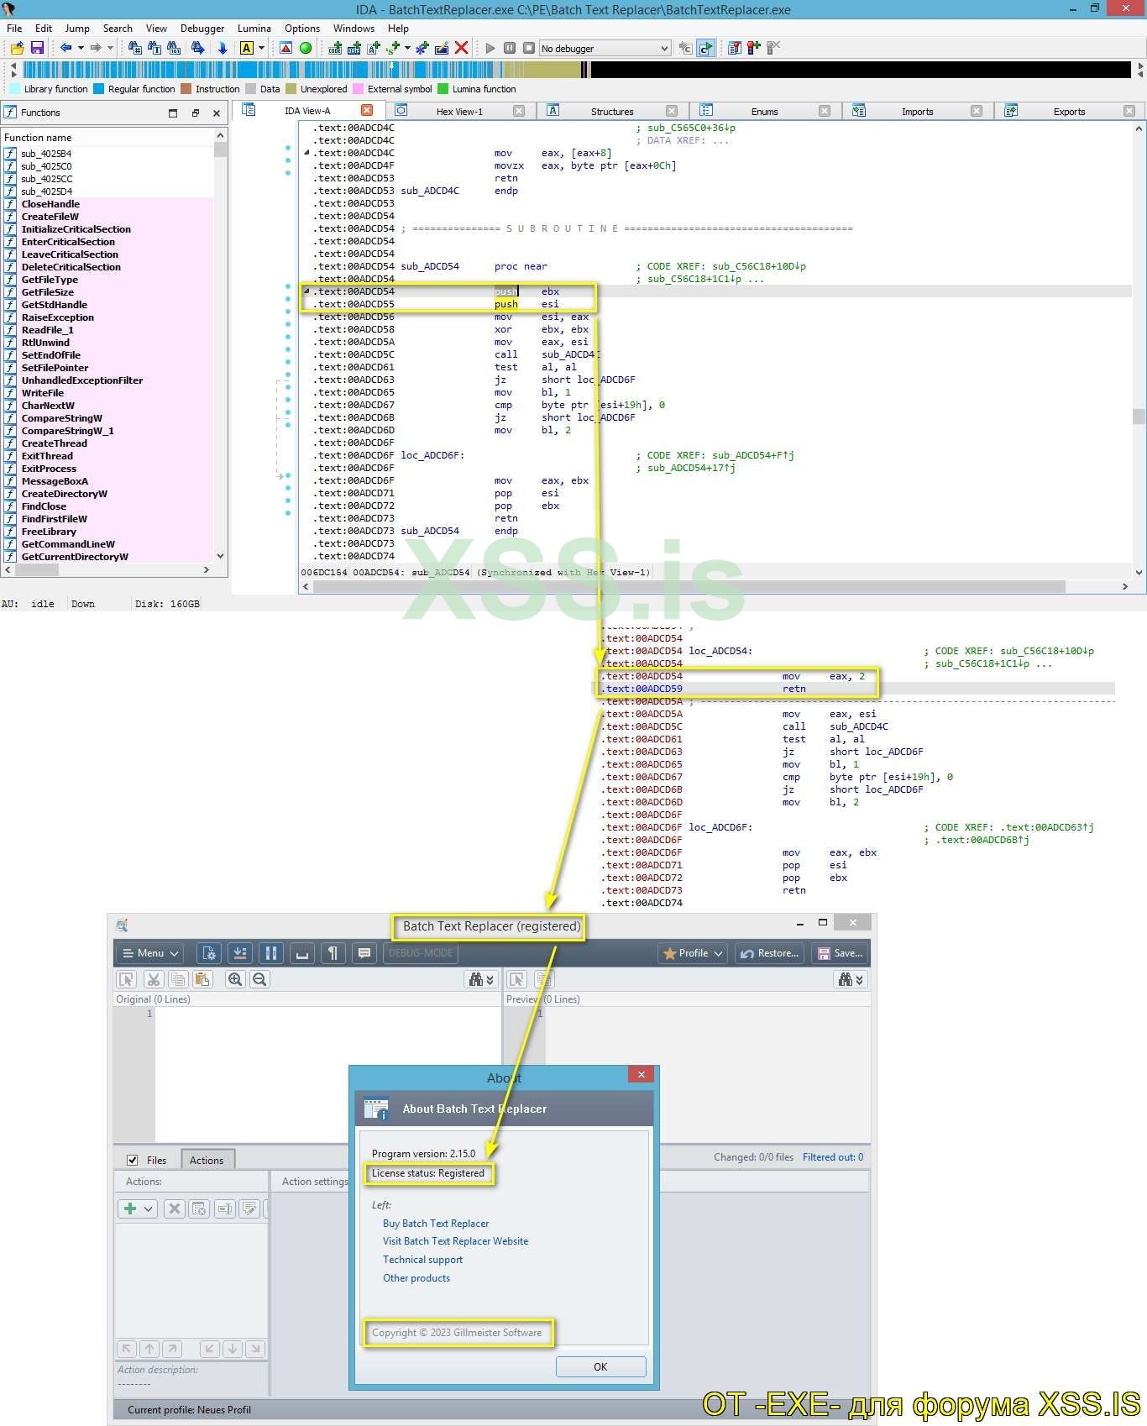
Task: Click the Other products link
Action: click(416, 1278)
